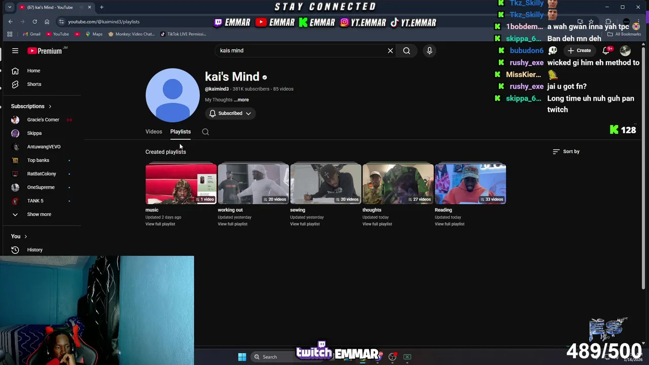Viewport: 649px width, 365px height.
Task: Click kai's Mind channel avatar
Action: click(172, 95)
